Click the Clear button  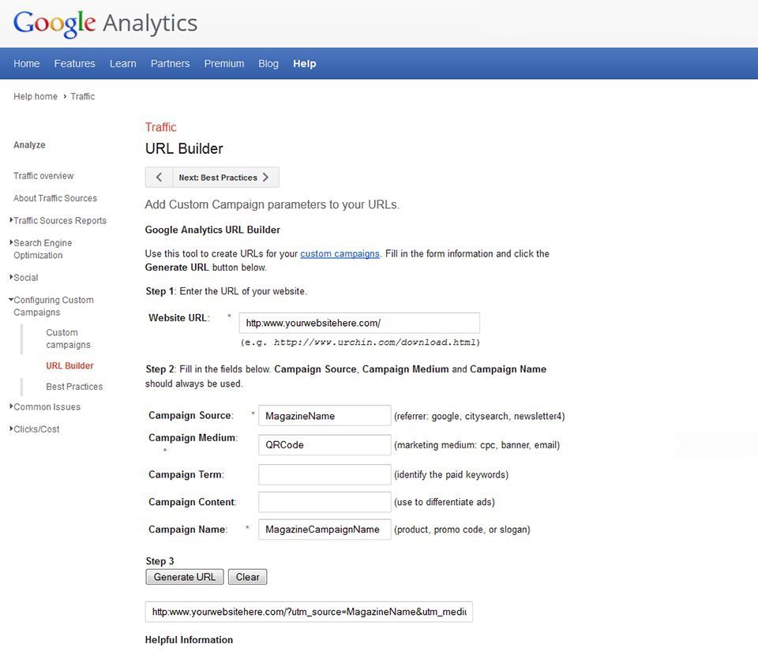pos(247,577)
